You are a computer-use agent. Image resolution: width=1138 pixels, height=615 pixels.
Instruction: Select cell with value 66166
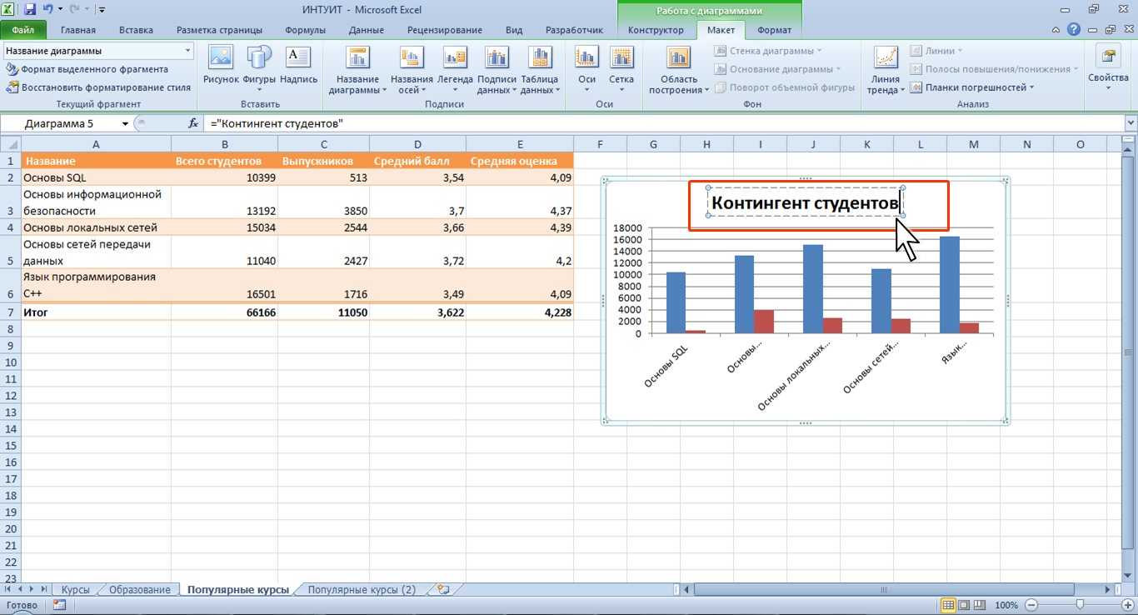click(224, 312)
